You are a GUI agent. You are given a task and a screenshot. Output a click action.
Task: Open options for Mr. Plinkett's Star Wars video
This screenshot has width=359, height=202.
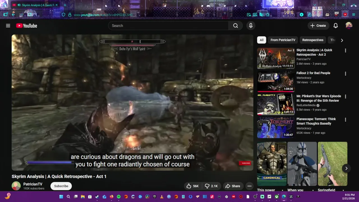345,97
